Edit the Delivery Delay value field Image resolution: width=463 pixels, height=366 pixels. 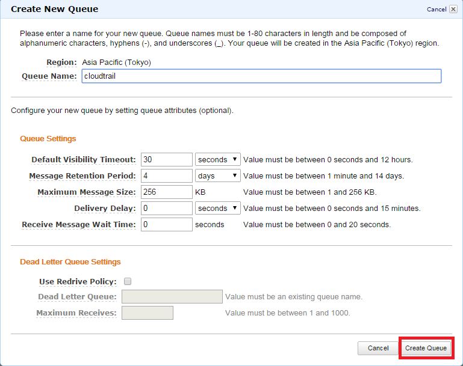[167, 208]
